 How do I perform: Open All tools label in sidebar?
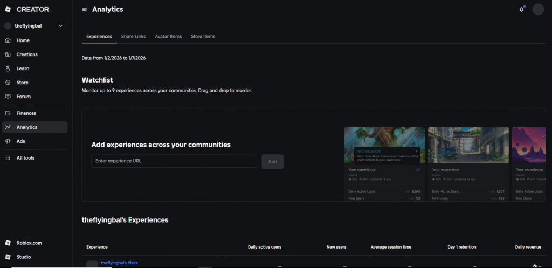click(25, 158)
